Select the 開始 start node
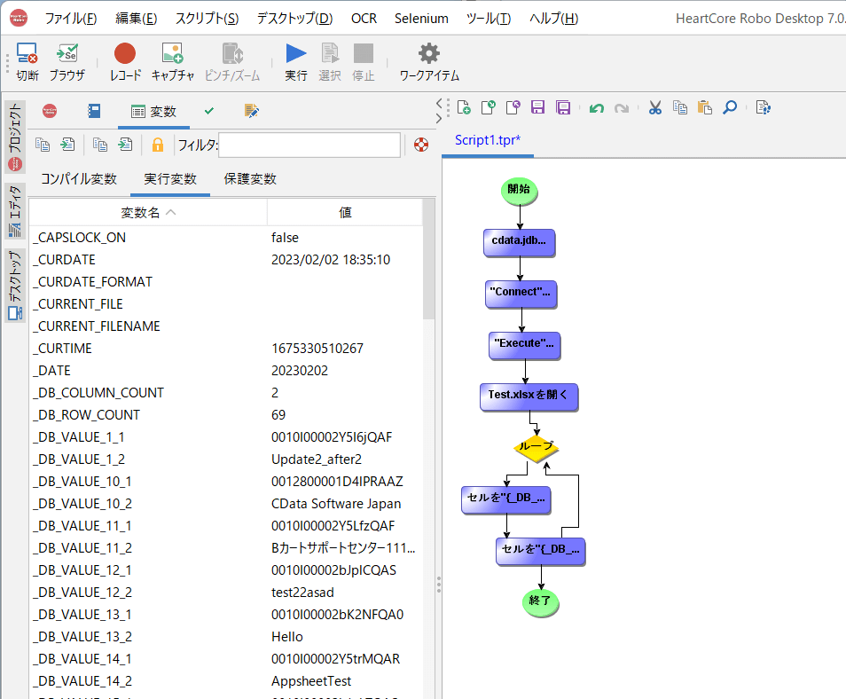Viewport: 846px width, 699px height. click(x=519, y=191)
